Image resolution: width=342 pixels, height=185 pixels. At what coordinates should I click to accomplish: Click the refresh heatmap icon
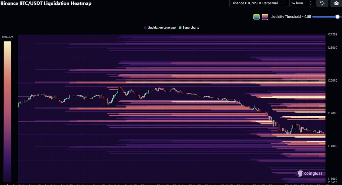[322, 3]
